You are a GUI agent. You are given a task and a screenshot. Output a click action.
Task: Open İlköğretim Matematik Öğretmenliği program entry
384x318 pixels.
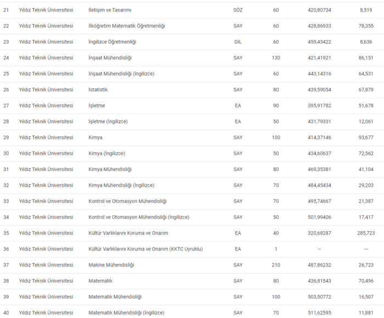tap(127, 26)
